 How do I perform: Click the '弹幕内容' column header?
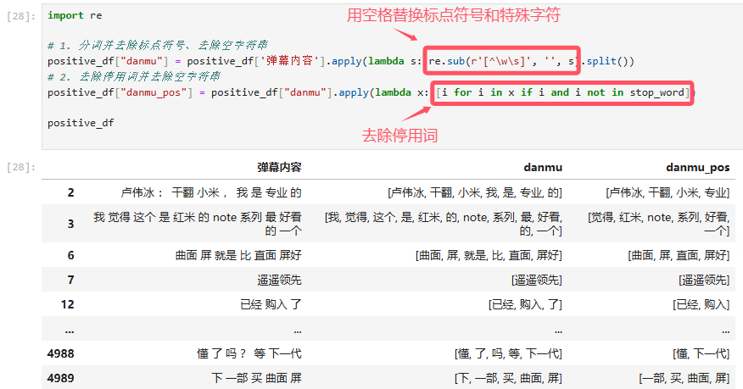point(279,168)
